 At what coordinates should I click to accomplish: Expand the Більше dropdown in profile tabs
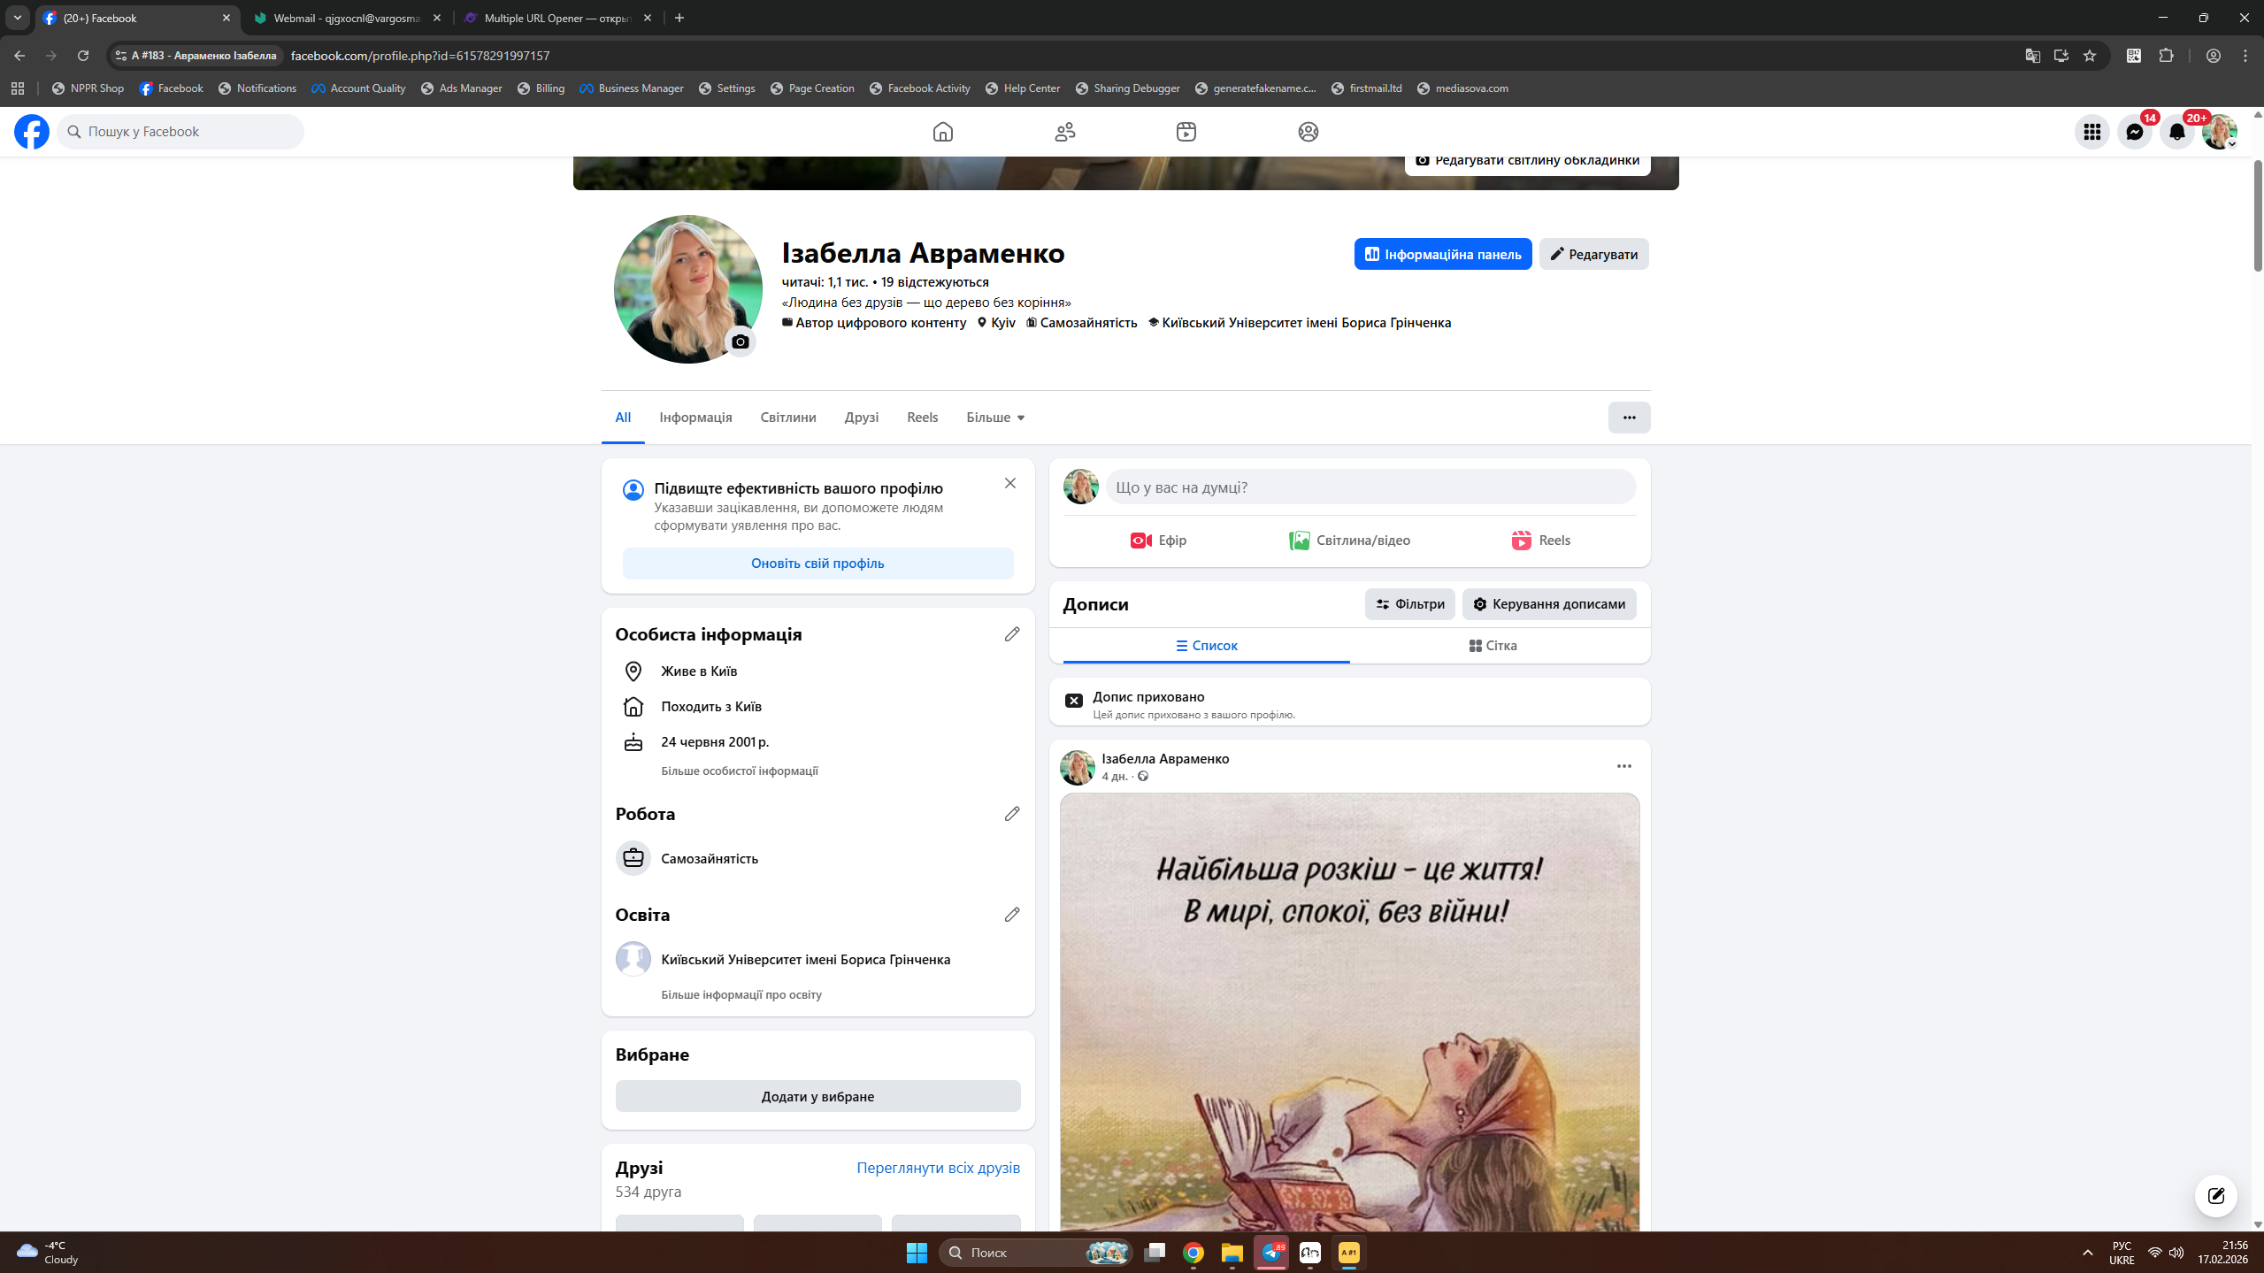pos(995,418)
